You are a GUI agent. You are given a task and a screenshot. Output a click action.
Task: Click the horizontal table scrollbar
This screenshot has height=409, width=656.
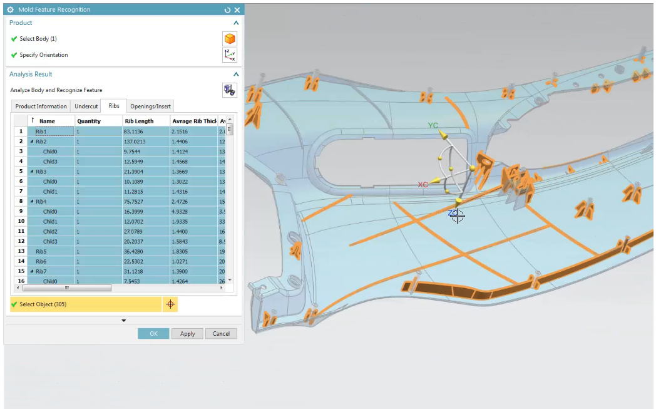68,288
